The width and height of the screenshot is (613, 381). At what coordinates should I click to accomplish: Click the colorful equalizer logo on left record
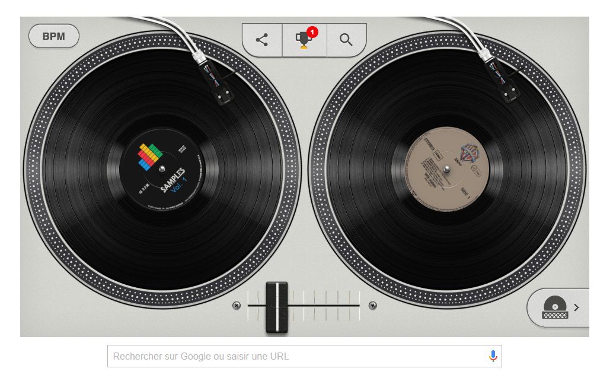tap(150, 157)
